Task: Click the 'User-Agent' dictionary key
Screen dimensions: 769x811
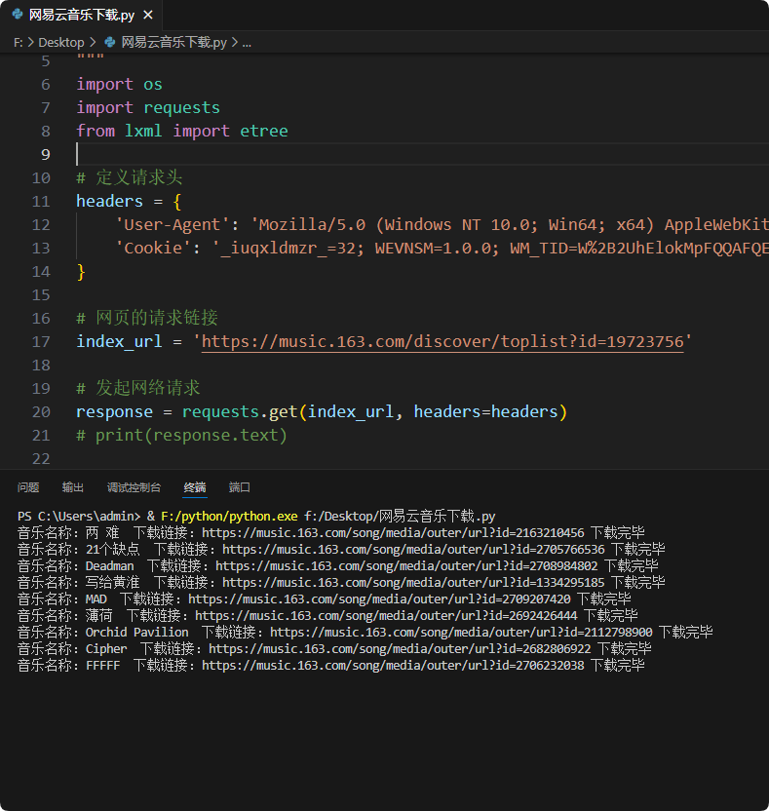Action: [x=173, y=224]
